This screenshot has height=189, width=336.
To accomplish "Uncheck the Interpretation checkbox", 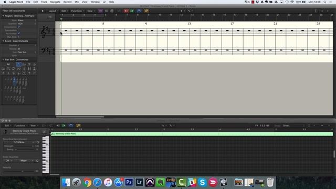I will (19, 27).
